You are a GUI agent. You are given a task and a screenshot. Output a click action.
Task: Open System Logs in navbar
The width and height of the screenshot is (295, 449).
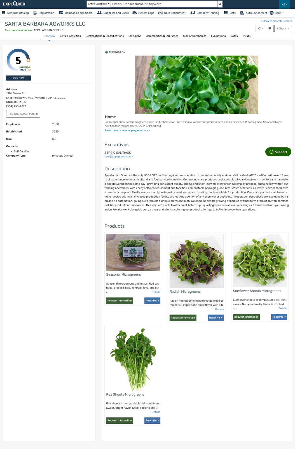[143, 13]
